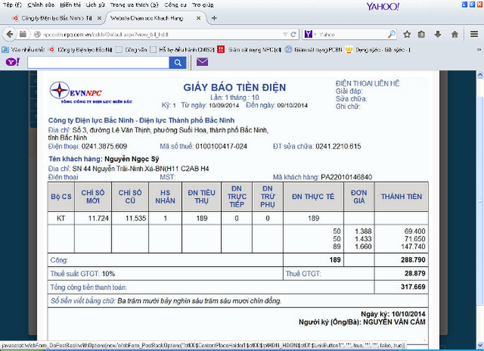Screen dimensions: 484x351
Task: Click the magnifier to run Yahoo toolbar search
Action: (177, 62)
